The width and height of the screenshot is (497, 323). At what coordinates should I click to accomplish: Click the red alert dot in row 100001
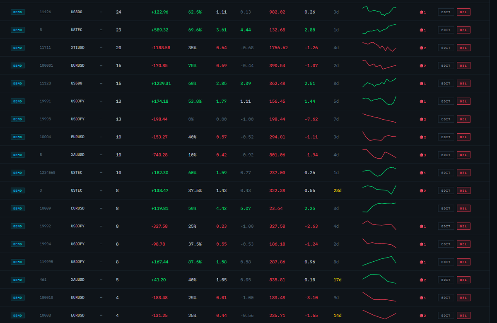422,65
